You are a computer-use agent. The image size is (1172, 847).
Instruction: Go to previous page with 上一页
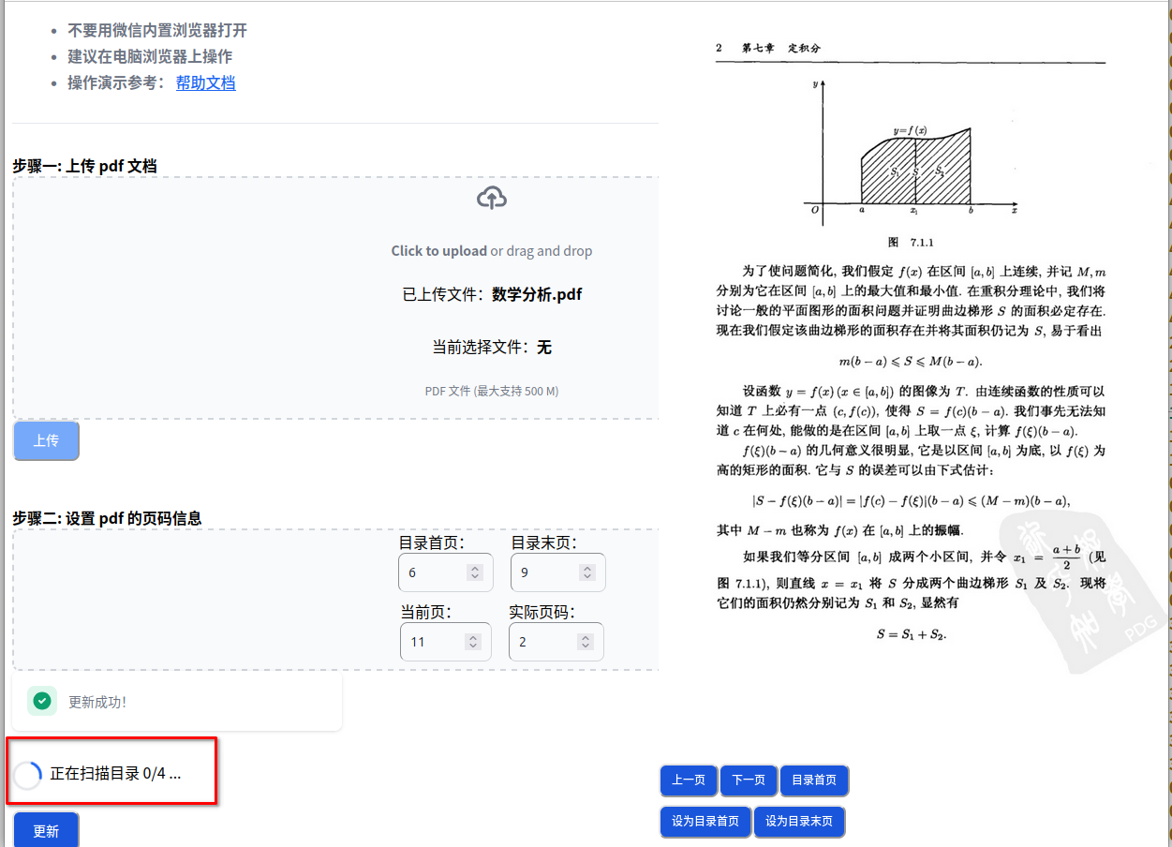pos(689,780)
